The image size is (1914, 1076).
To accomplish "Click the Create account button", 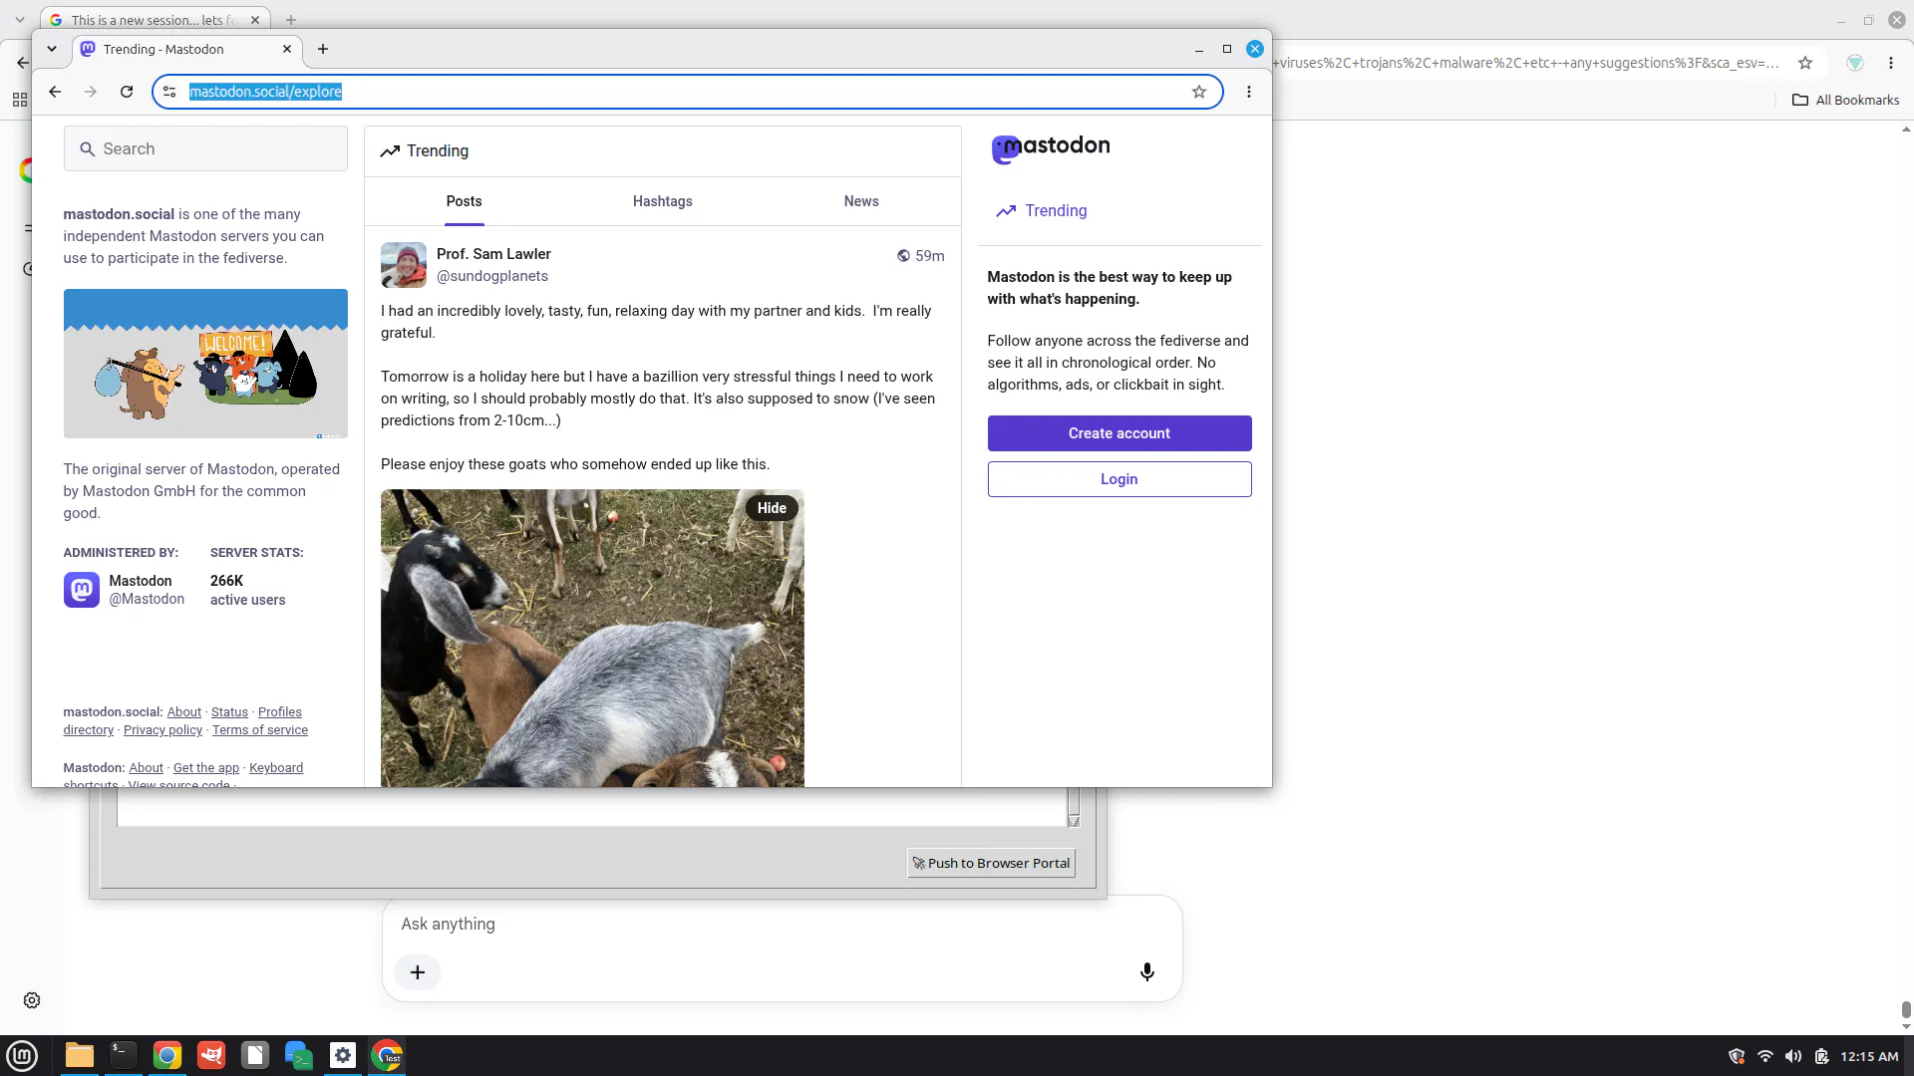I will 1119,433.
